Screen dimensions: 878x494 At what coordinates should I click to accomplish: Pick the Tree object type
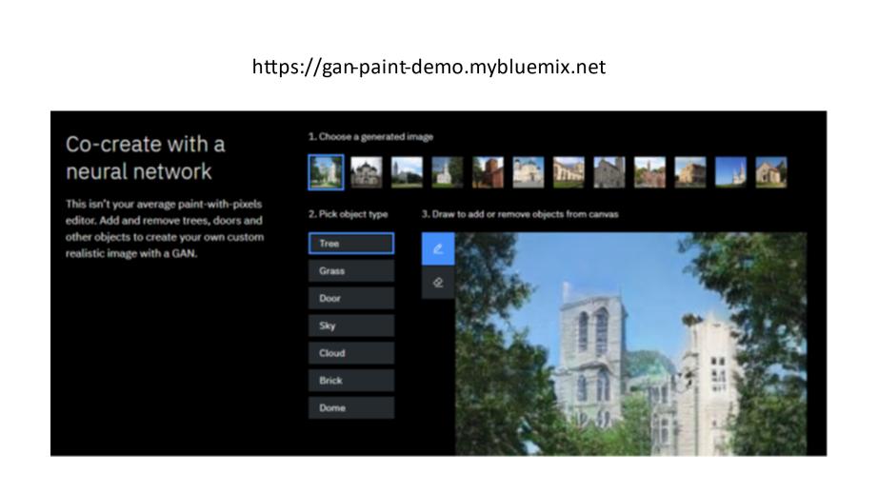point(350,244)
